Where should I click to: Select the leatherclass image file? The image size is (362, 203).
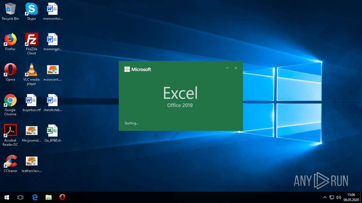(x=31, y=164)
